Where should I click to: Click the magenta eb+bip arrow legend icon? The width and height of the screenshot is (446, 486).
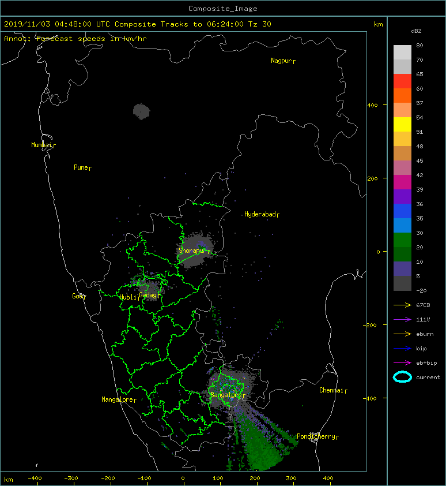click(402, 363)
